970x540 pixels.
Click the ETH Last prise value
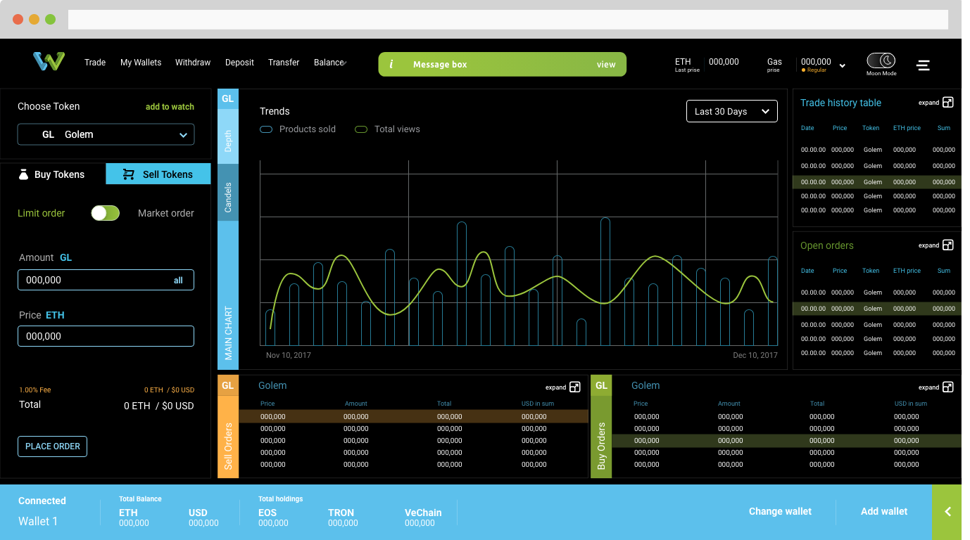pos(724,62)
